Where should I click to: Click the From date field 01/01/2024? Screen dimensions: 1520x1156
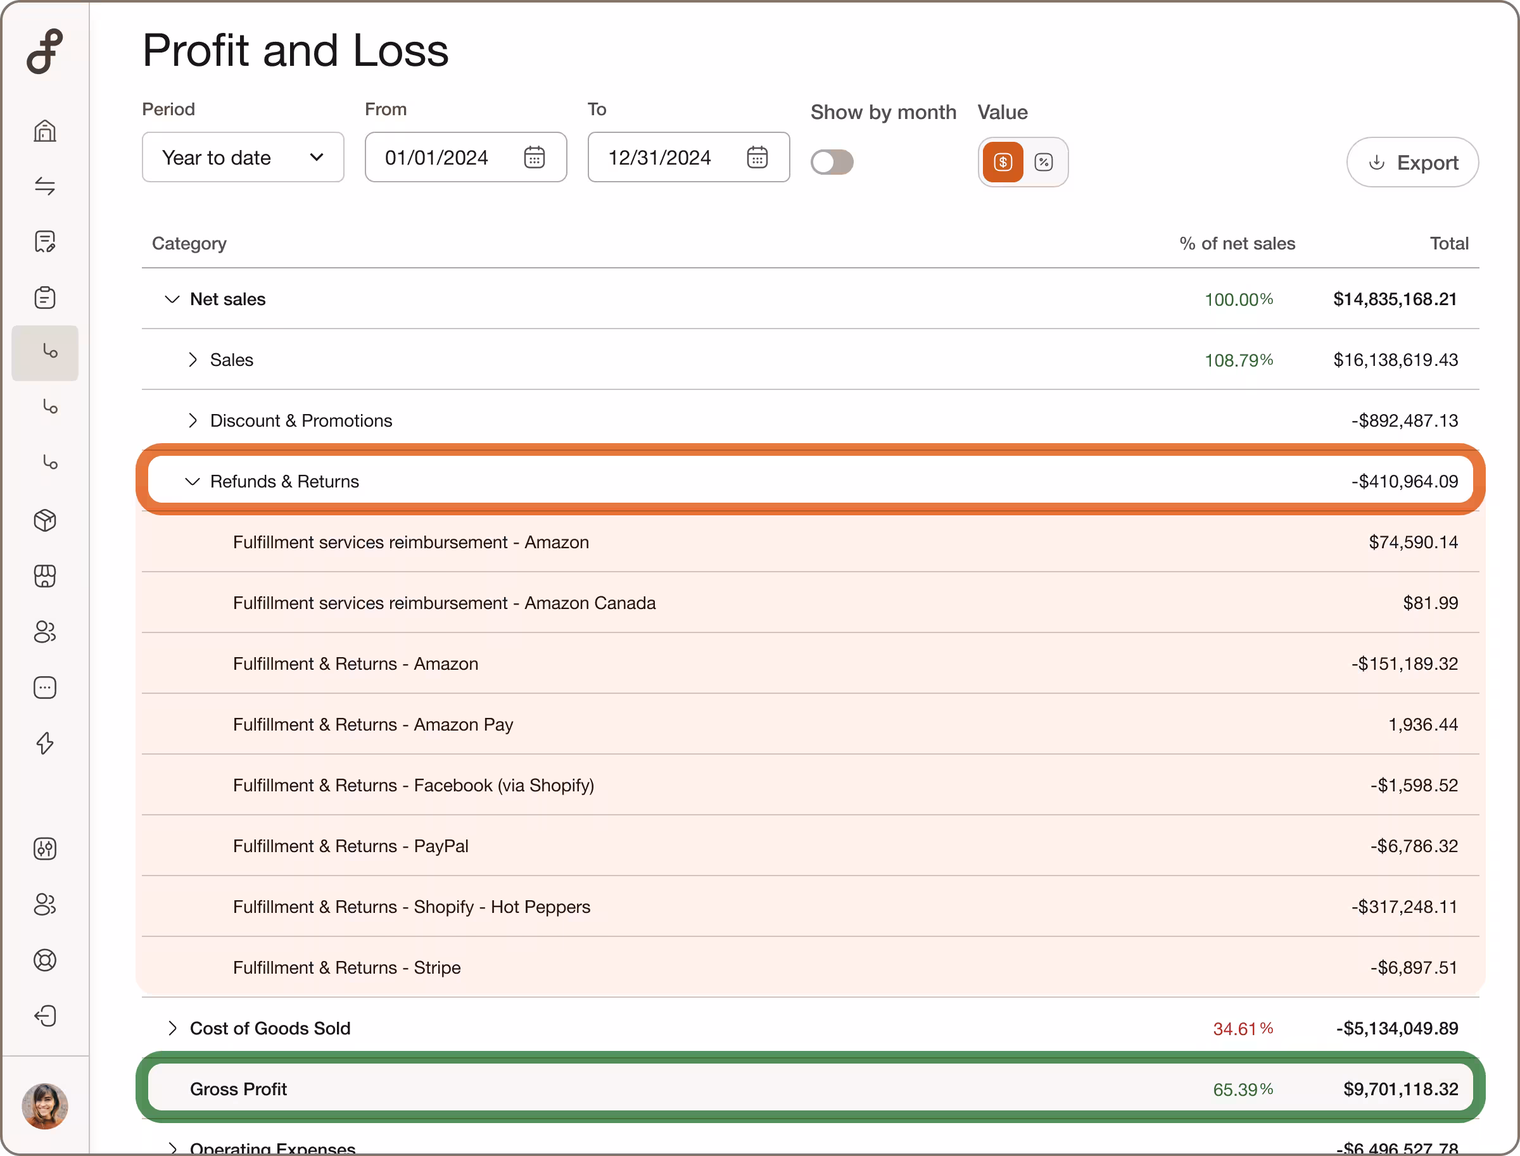tap(466, 158)
